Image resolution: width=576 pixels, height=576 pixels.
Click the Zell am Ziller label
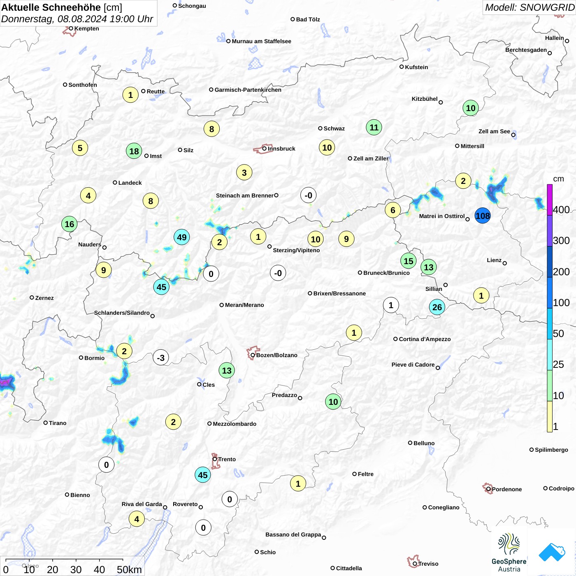pyautogui.click(x=371, y=158)
